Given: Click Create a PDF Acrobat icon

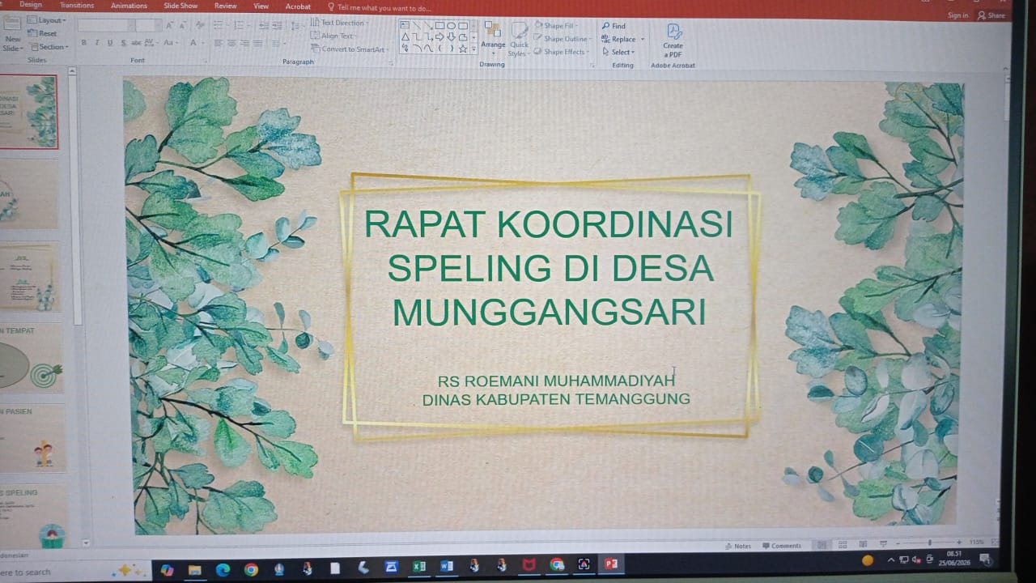Looking at the screenshot, I should [x=673, y=39].
